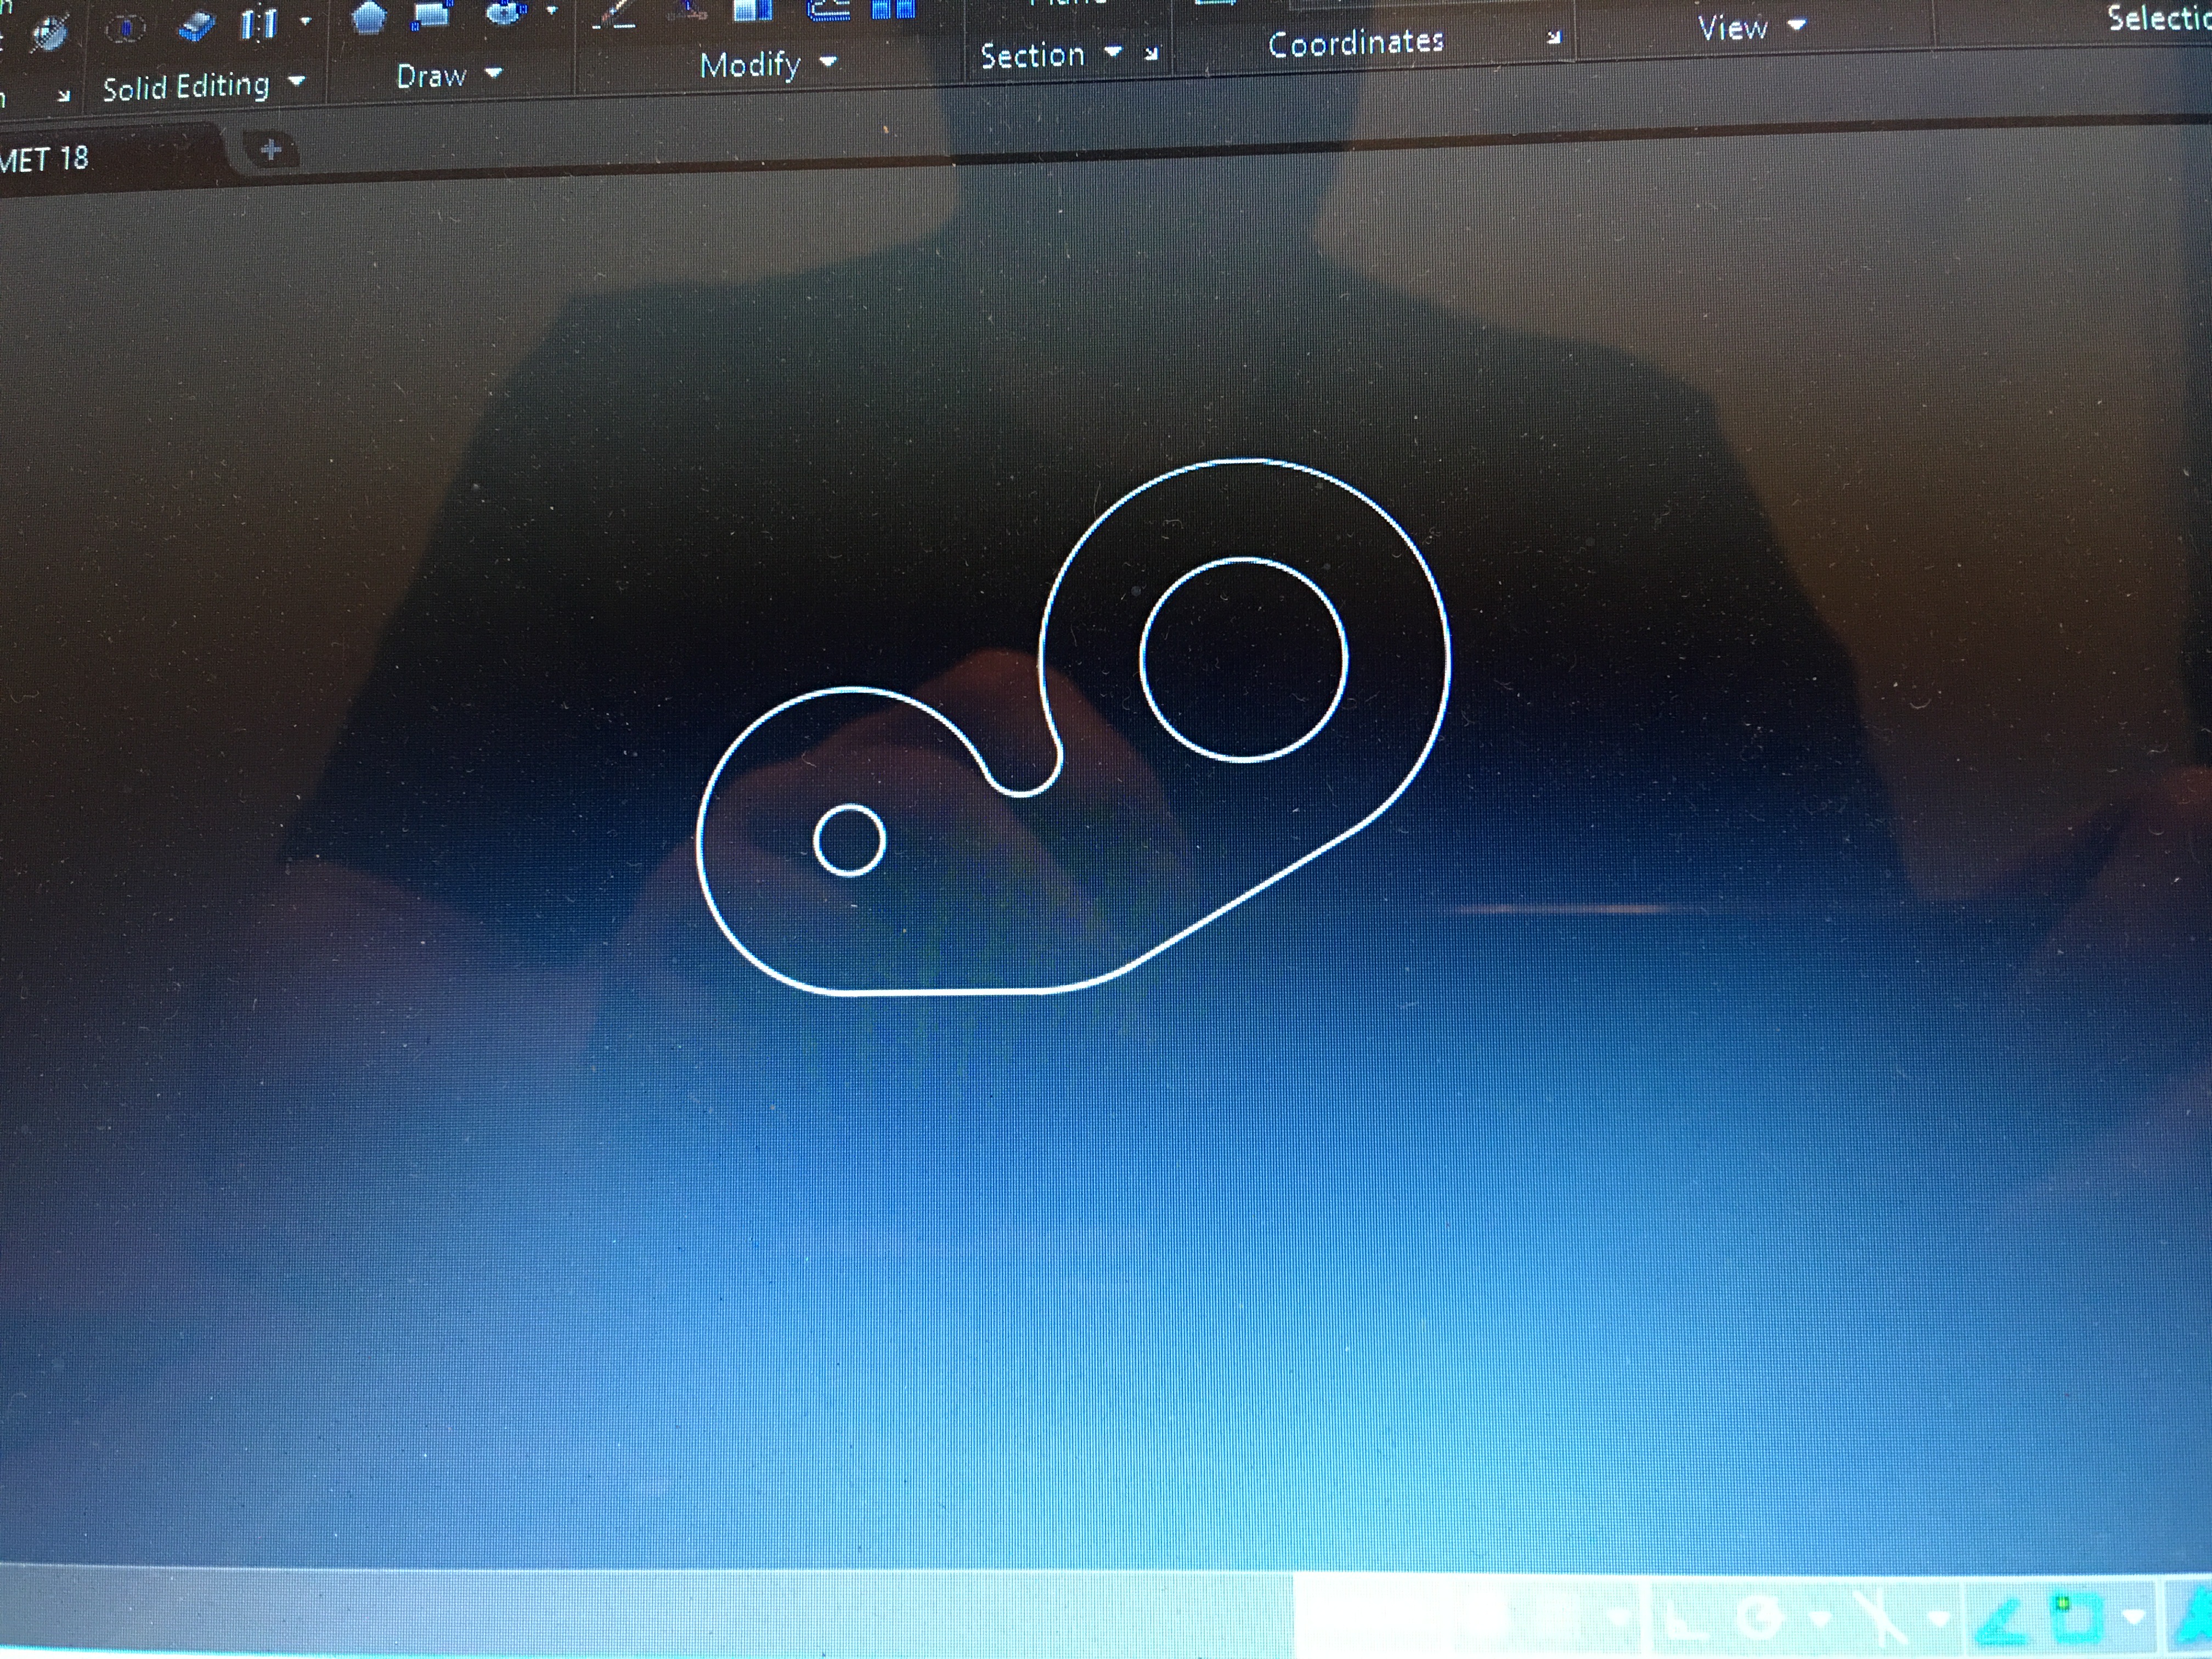Image resolution: width=2212 pixels, height=1659 pixels.
Task: Switch to the MET 18 drawing tab
Action: pos(45,159)
